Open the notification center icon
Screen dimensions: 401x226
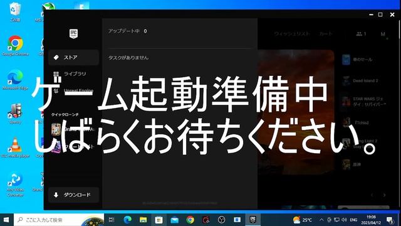(390, 220)
